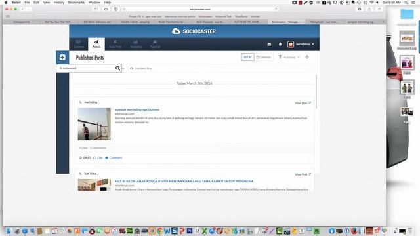Click Today, March 5th, 2016 date header
Viewport: 420px width, 236px height.
pyautogui.click(x=194, y=83)
